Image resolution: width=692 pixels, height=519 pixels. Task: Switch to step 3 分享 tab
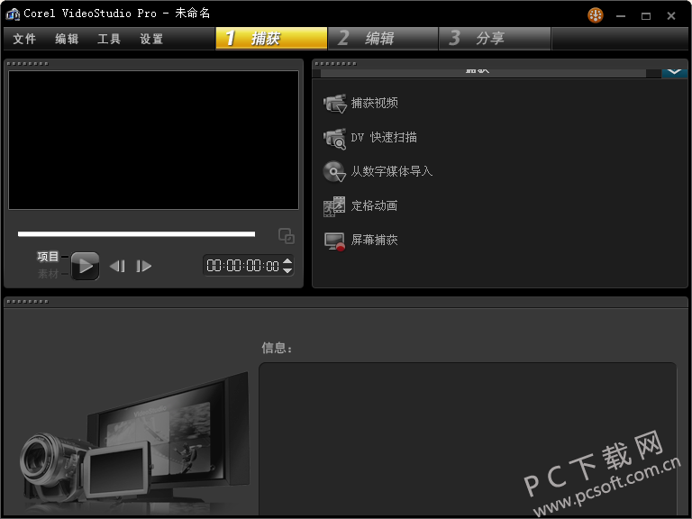[x=495, y=39]
